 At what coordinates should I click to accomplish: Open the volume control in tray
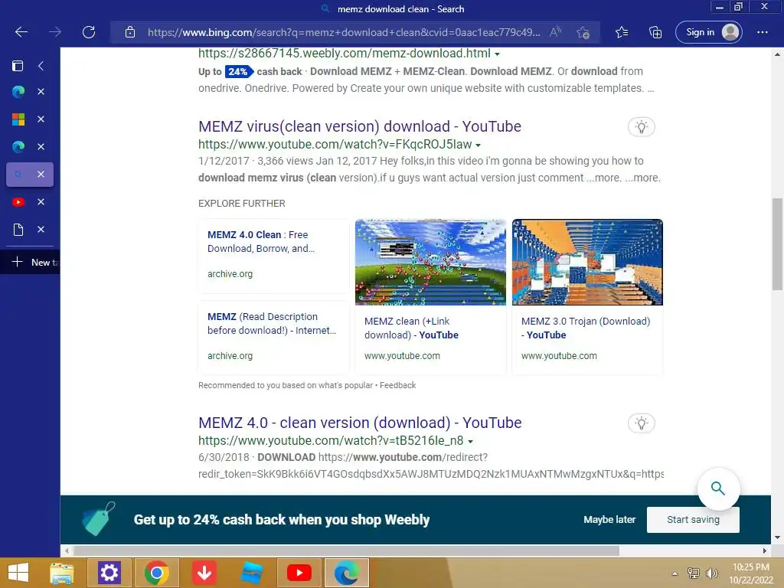coord(711,573)
